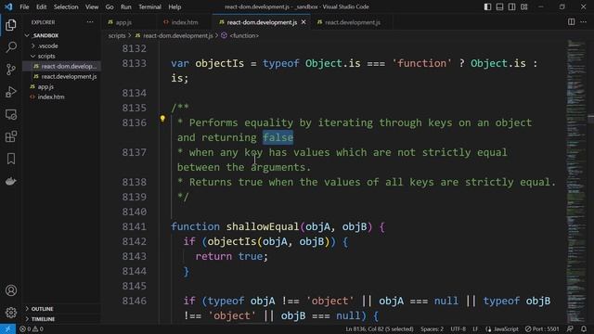Click JavaScript language mode status entry
This screenshot has height=334, width=594.
click(x=502, y=329)
